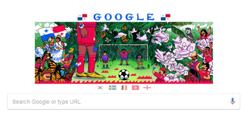Click the blue GOOGLE logo text
This screenshot has width=241, height=130.
(124, 17)
